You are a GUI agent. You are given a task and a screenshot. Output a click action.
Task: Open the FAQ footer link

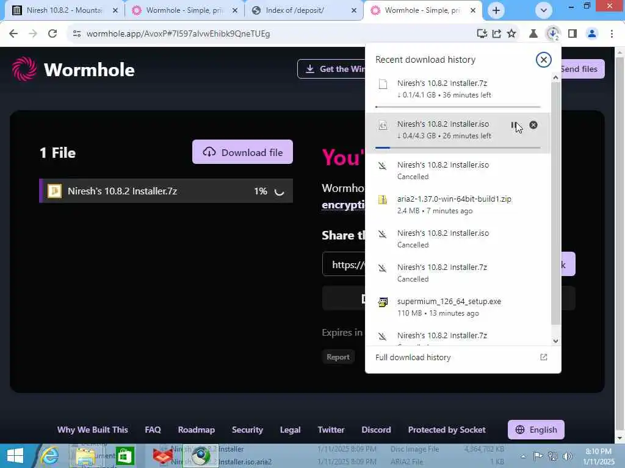153,430
